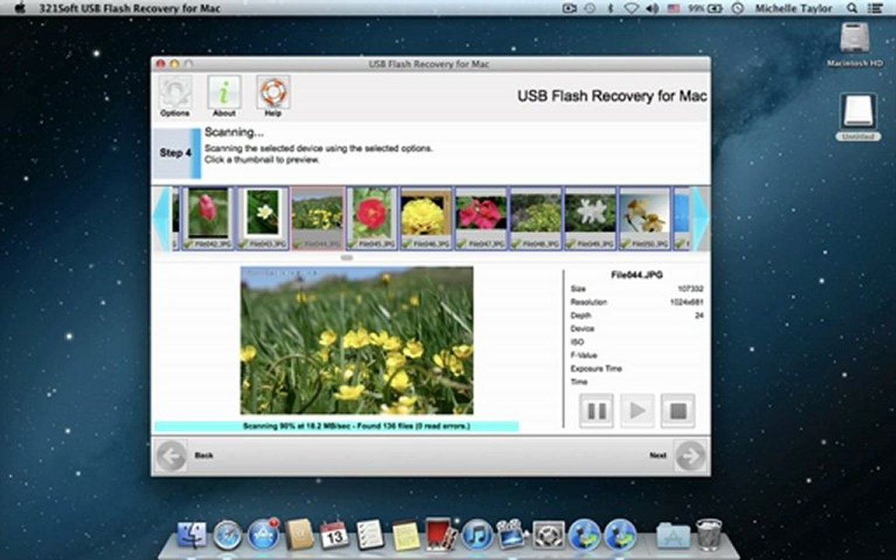
Task: Toggle the checkmark on File049.JPG
Action: pos(569,244)
